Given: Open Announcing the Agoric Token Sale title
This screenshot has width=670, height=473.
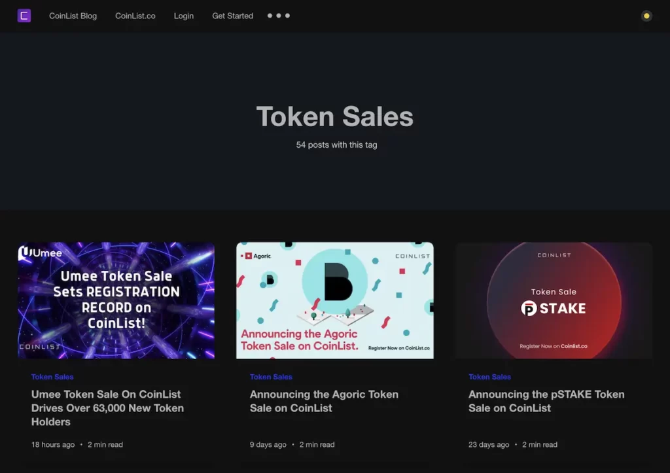Looking at the screenshot, I should (x=324, y=401).
